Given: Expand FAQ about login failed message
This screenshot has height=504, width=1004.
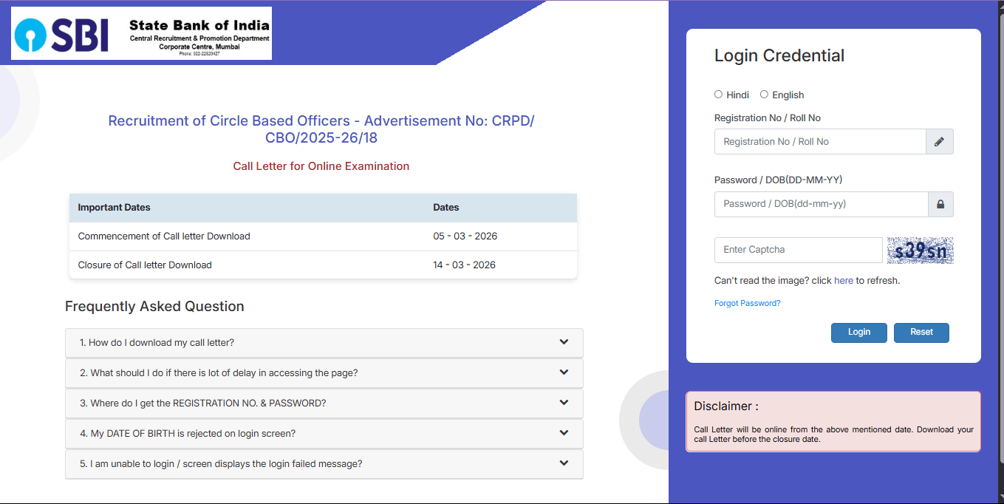Looking at the screenshot, I should pyautogui.click(x=323, y=463).
